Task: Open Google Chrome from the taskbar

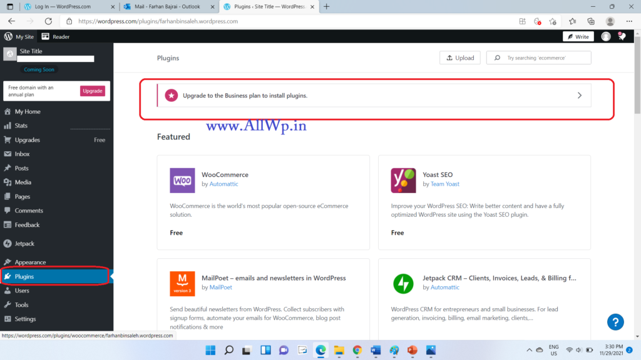Action: pos(357,350)
